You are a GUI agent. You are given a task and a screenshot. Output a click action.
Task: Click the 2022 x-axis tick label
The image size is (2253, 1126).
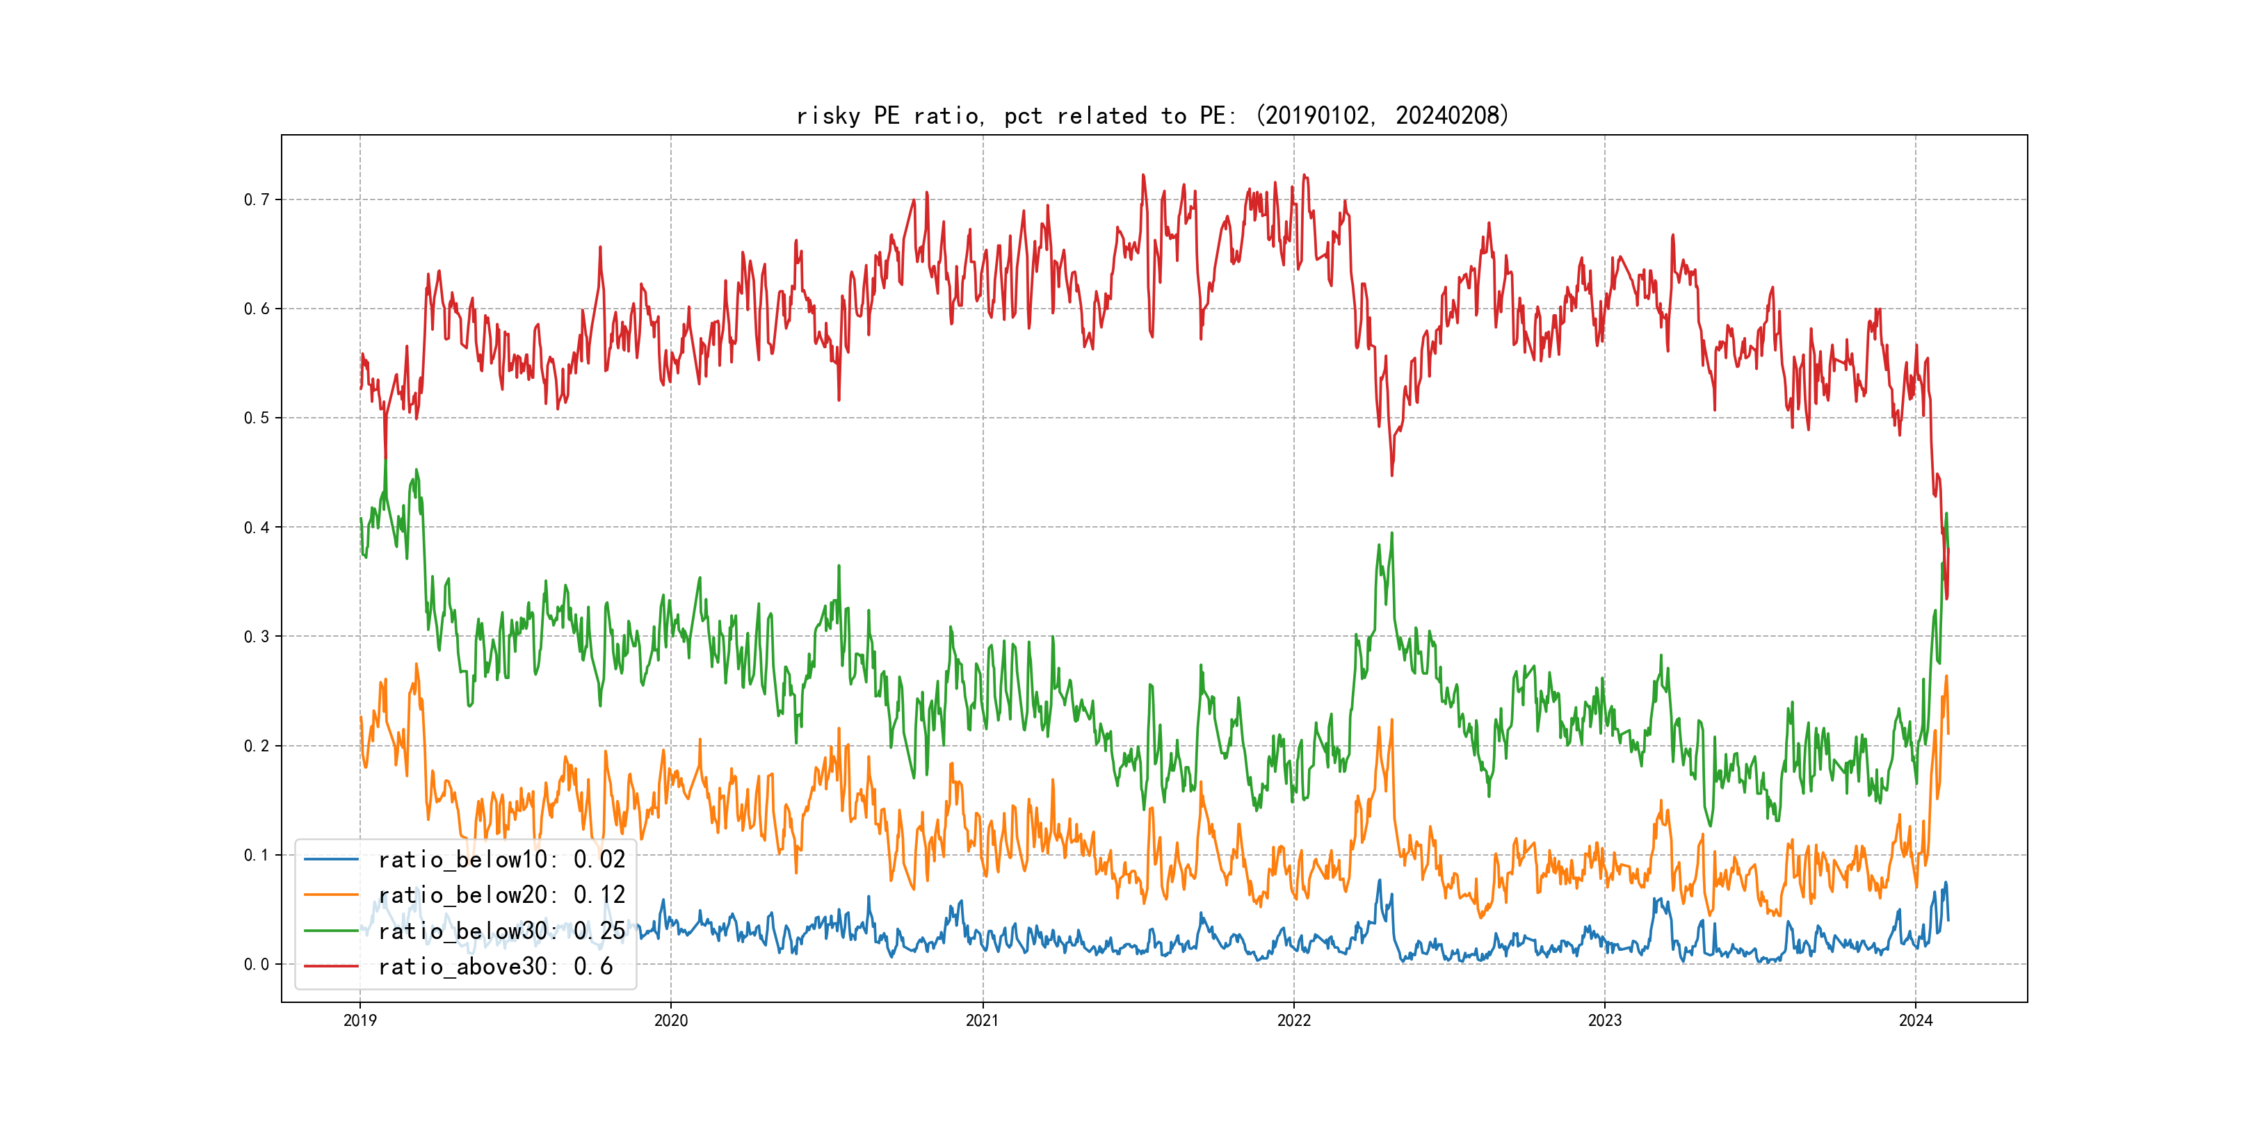1293,1020
